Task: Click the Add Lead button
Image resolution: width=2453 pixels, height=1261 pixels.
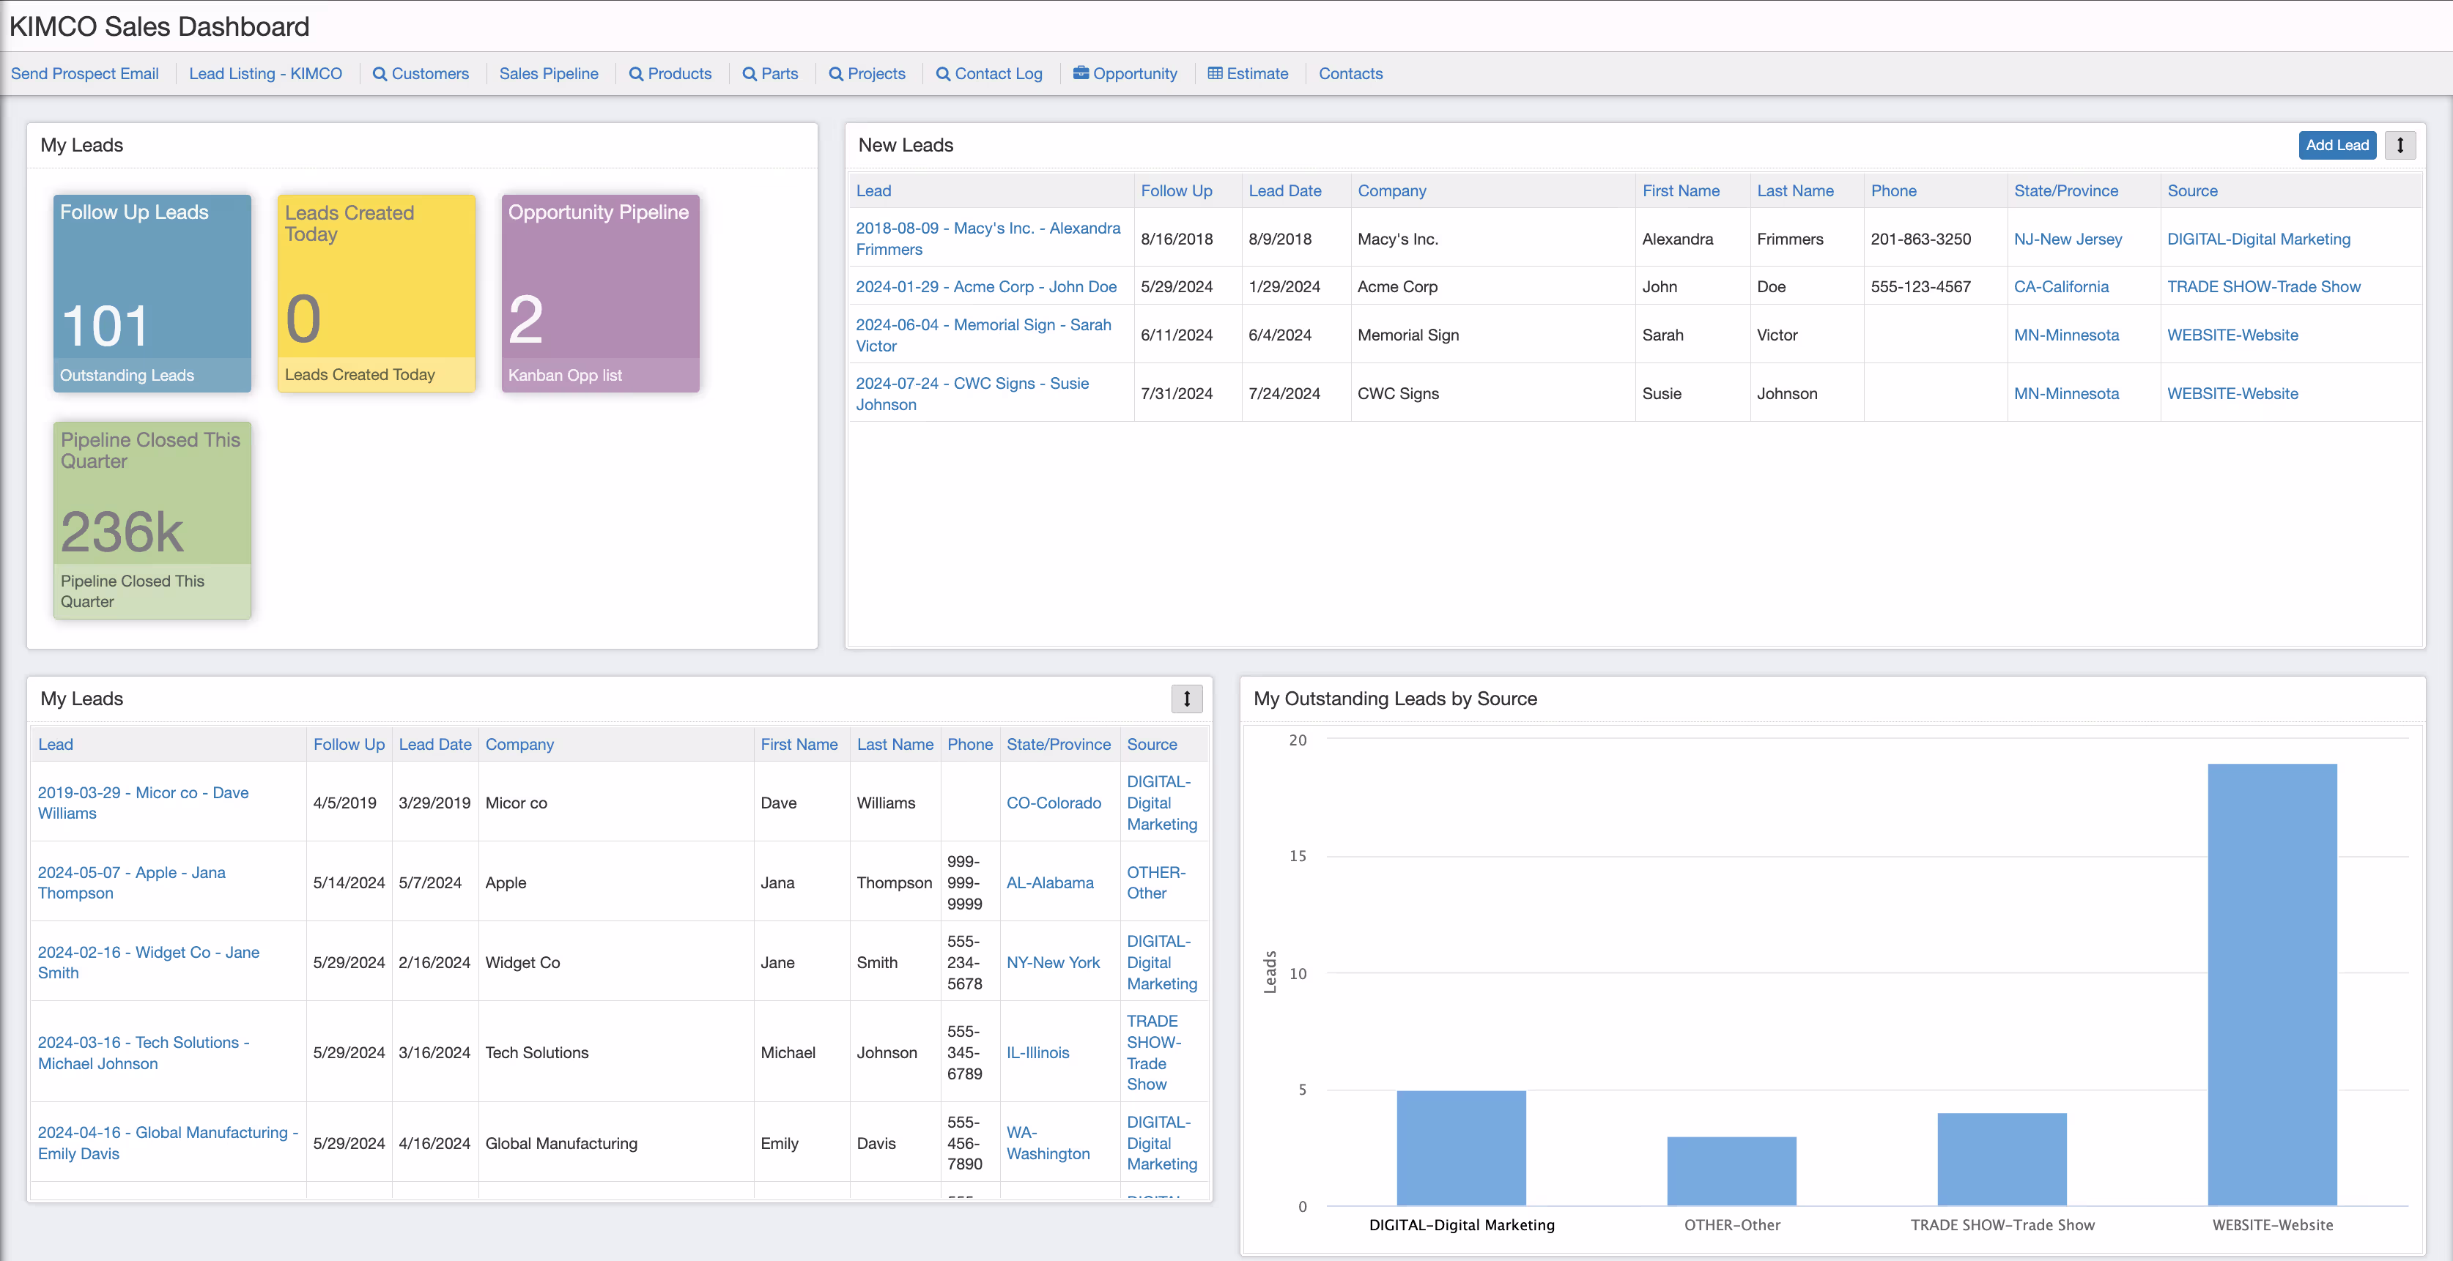Action: coord(2338,145)
